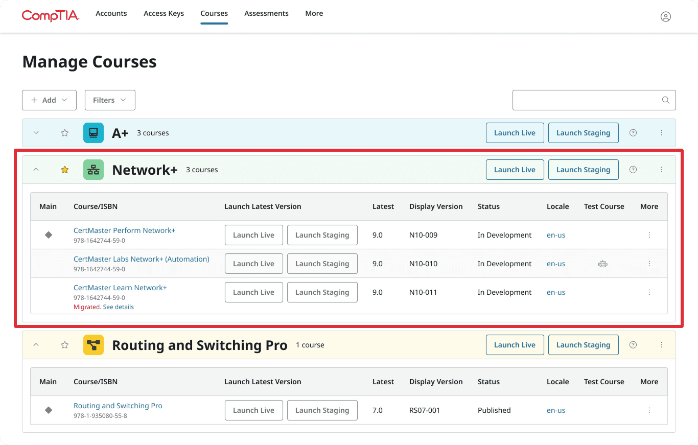This screenshot has height=445, width=698.
Task: Open help for the A+ group
Action: point(633,133)
